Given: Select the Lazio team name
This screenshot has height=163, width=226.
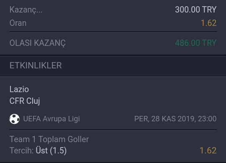Looking at the screenshot, I should [19, 89].
